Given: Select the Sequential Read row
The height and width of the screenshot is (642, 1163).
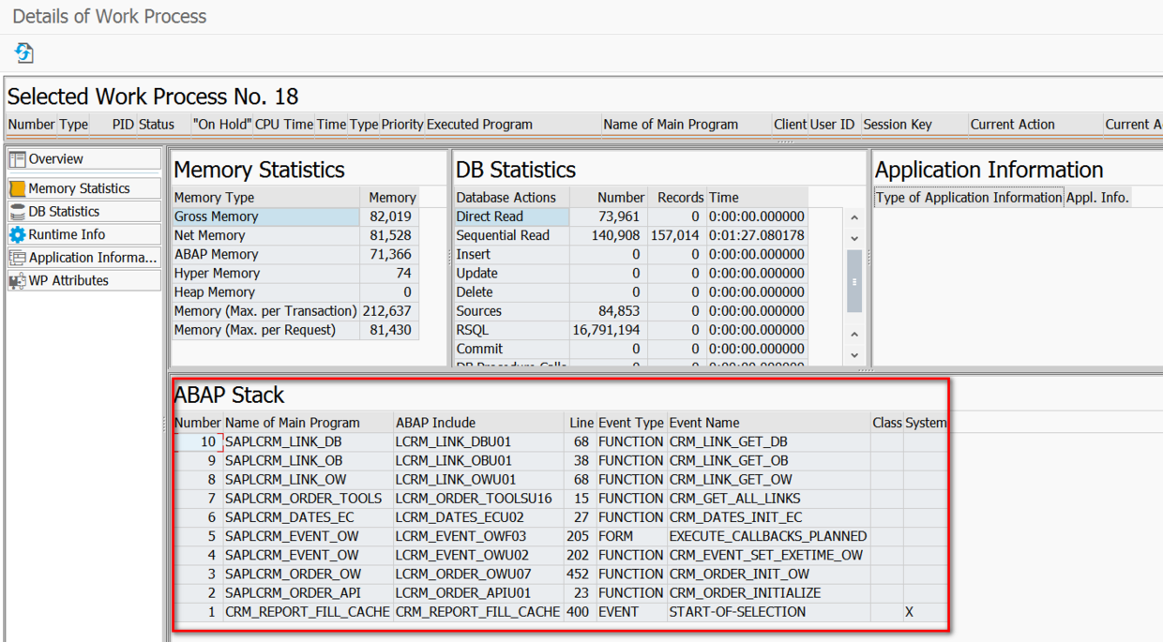Looking at the screenshot, I should (630, 235).
